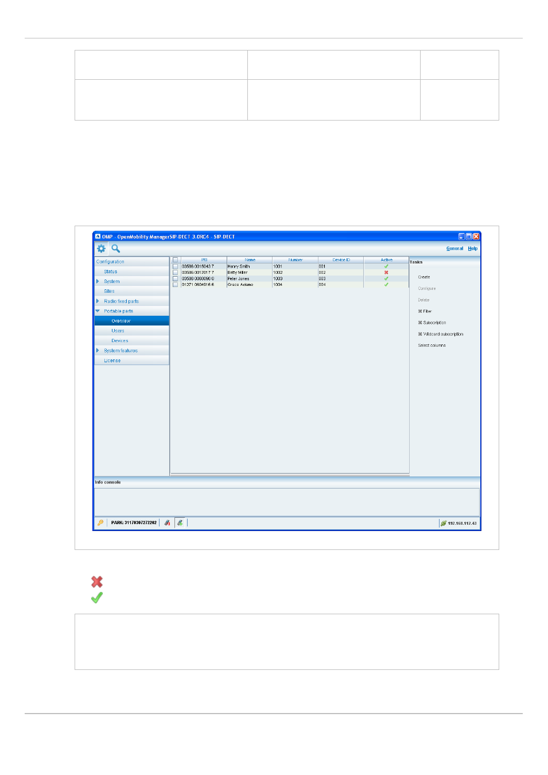548x775 pixels.
Task: Toggle wildcard subscription status bar icon with green mark
Action: (180, 523)
